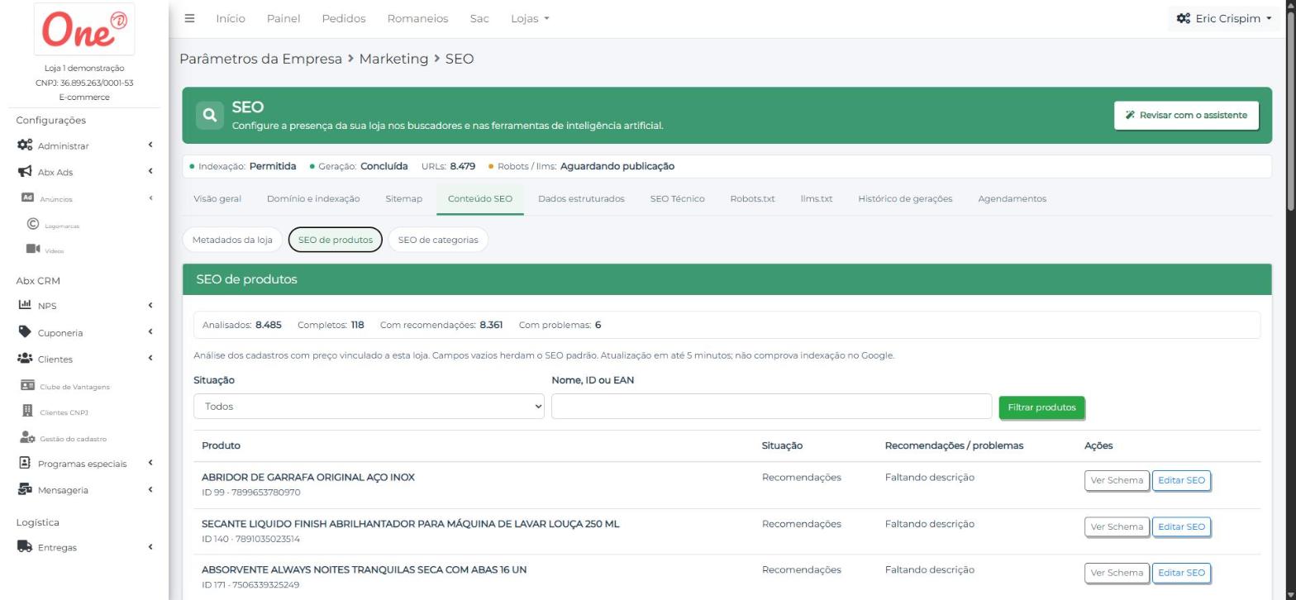Open the Pedidos menu item
The width and height of the screenshot is (1296, 600).
coord(344,18)
